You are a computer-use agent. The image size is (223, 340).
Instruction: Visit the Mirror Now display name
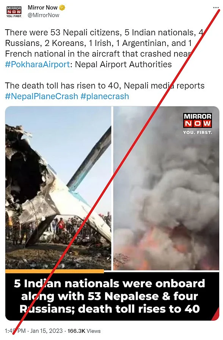pyautogui.click(x=42, y=8)
